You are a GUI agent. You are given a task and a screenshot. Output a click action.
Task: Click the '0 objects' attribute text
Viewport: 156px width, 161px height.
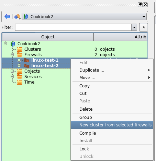[x=105, y=49]
